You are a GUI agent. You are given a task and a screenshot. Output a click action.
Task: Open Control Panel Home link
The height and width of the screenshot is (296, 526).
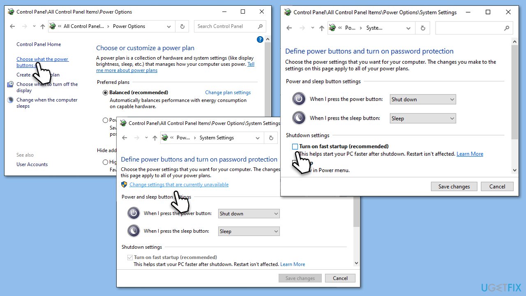pos(39,44)
